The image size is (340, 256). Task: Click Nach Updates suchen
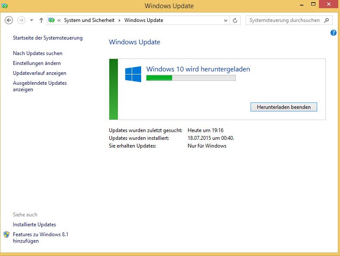(x=38, y=53)
